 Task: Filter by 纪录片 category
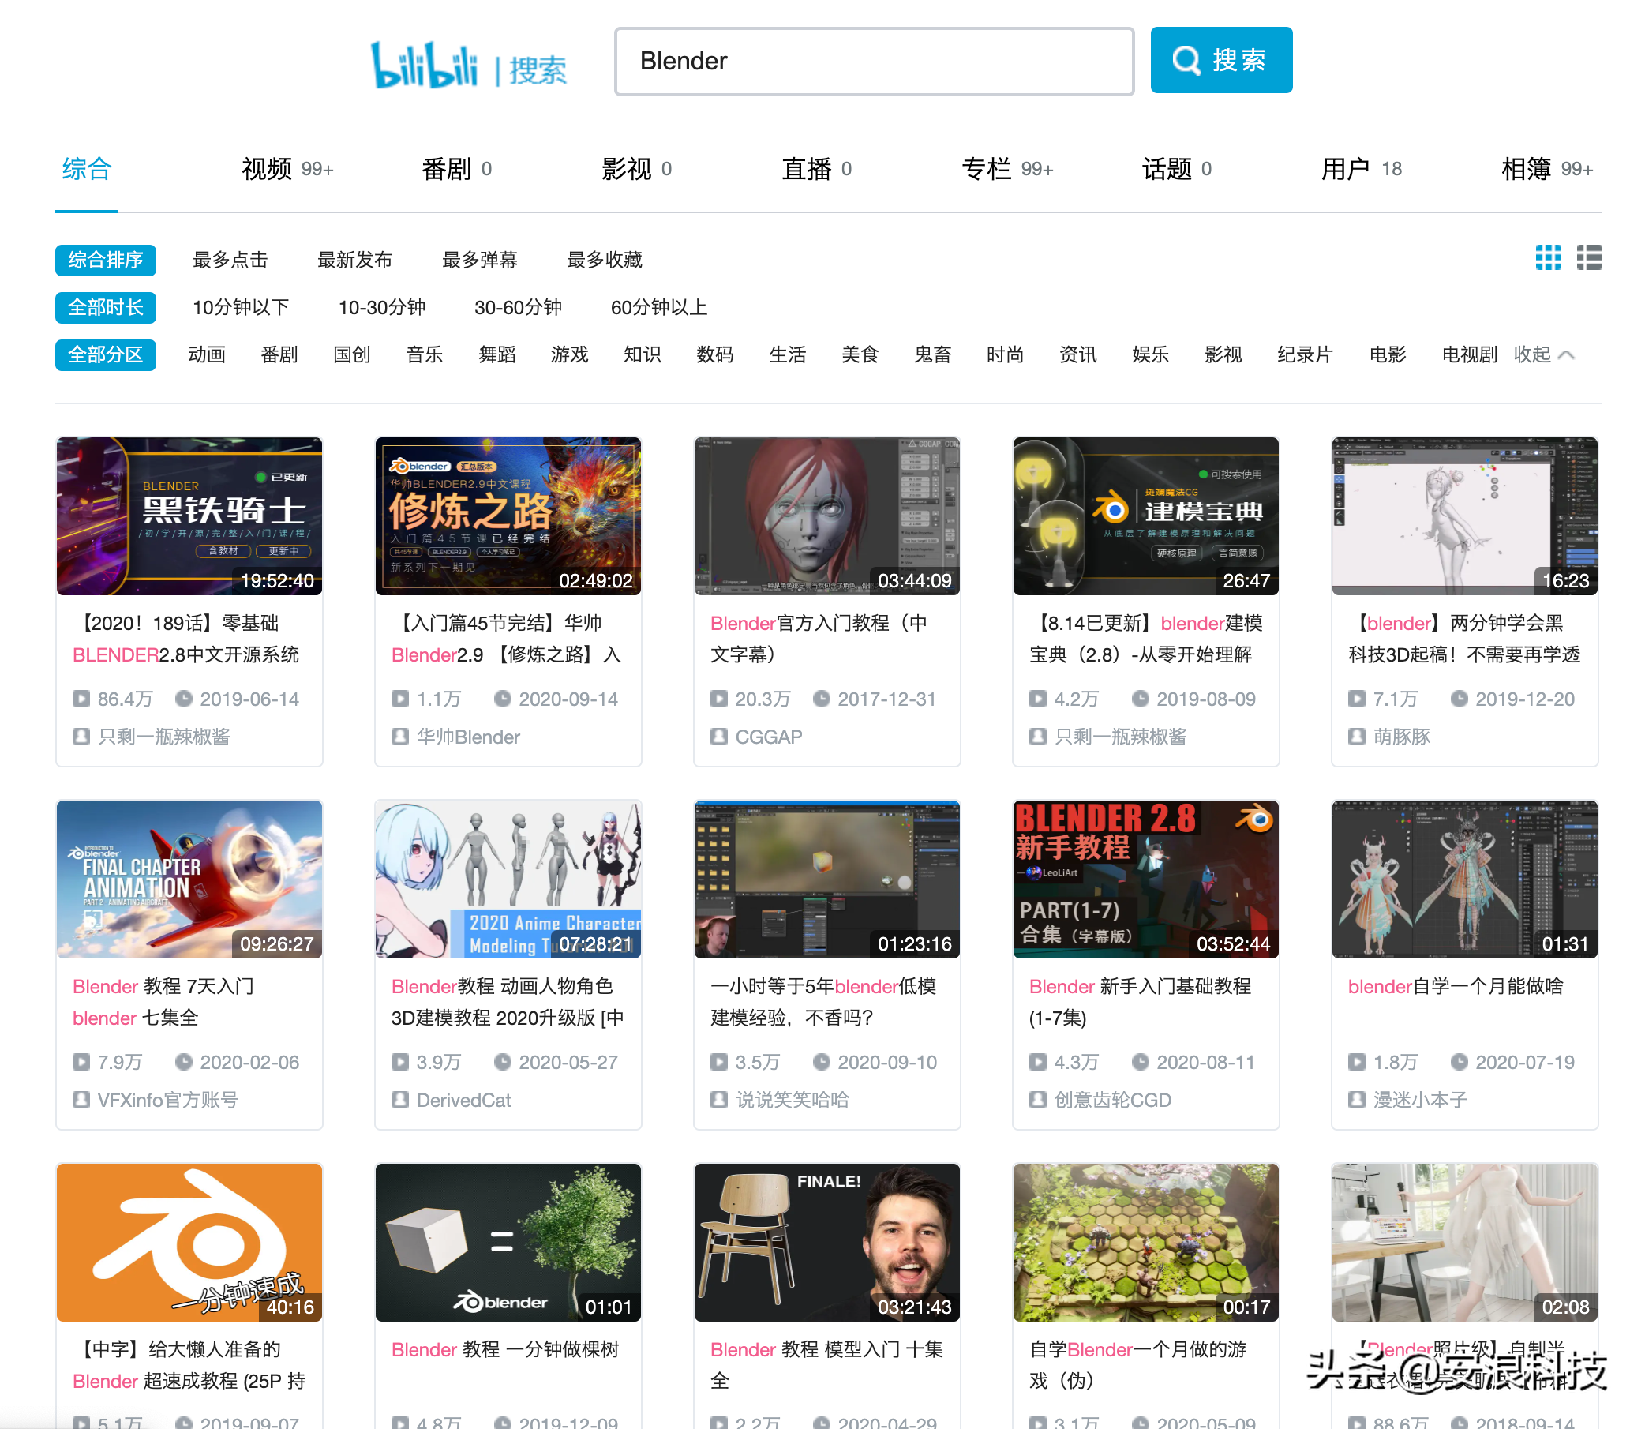(x=1306, y=354)
